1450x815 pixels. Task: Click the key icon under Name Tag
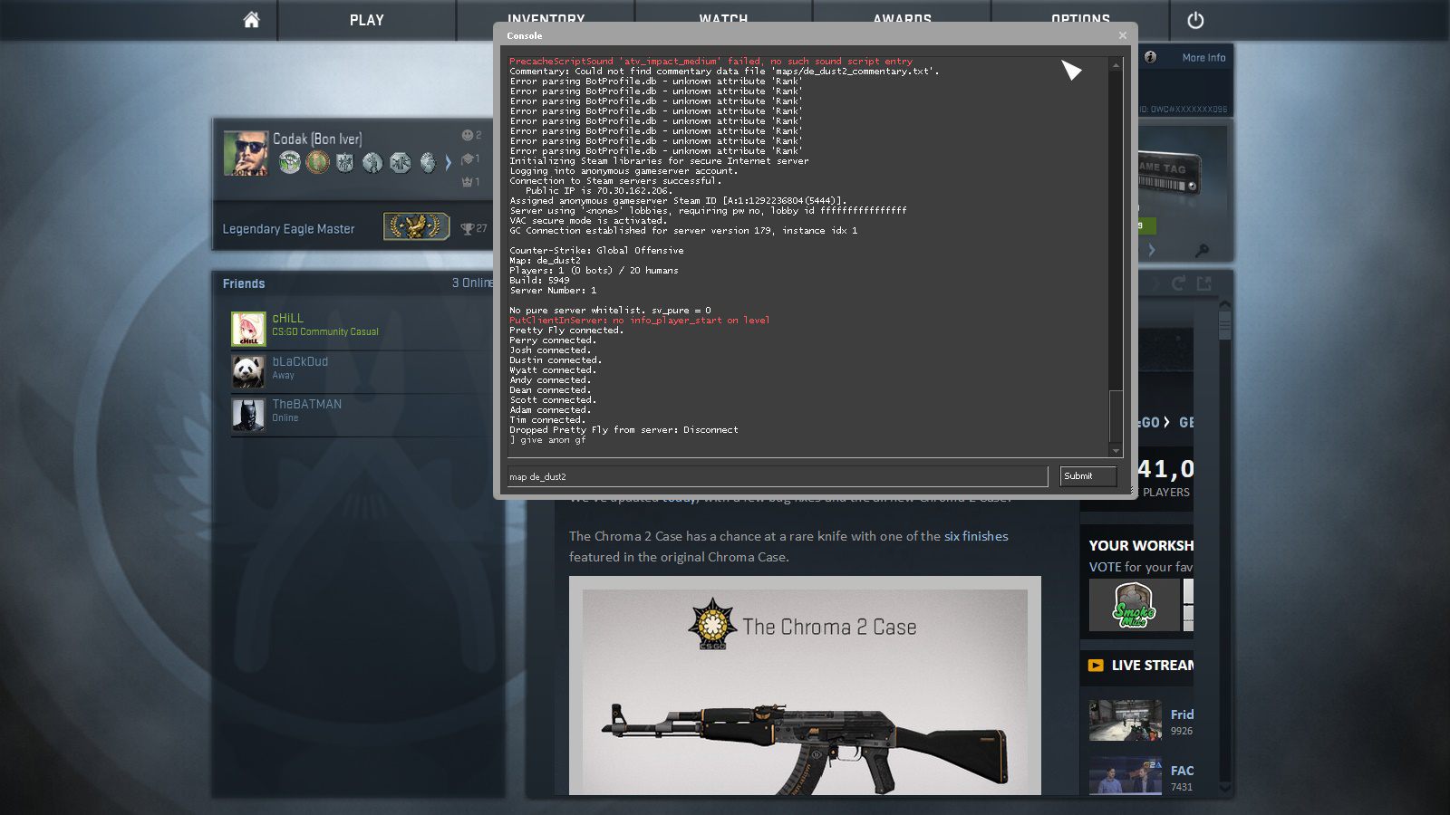tap(1203, 250)
